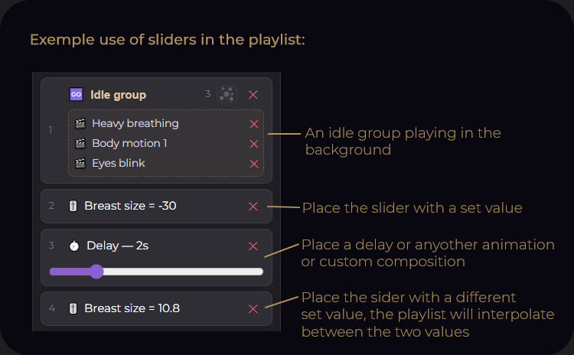Click the slider icon of Breast size = 10.8
The image size is (574, 355).
pyautogui.click(x=73, y=308)
